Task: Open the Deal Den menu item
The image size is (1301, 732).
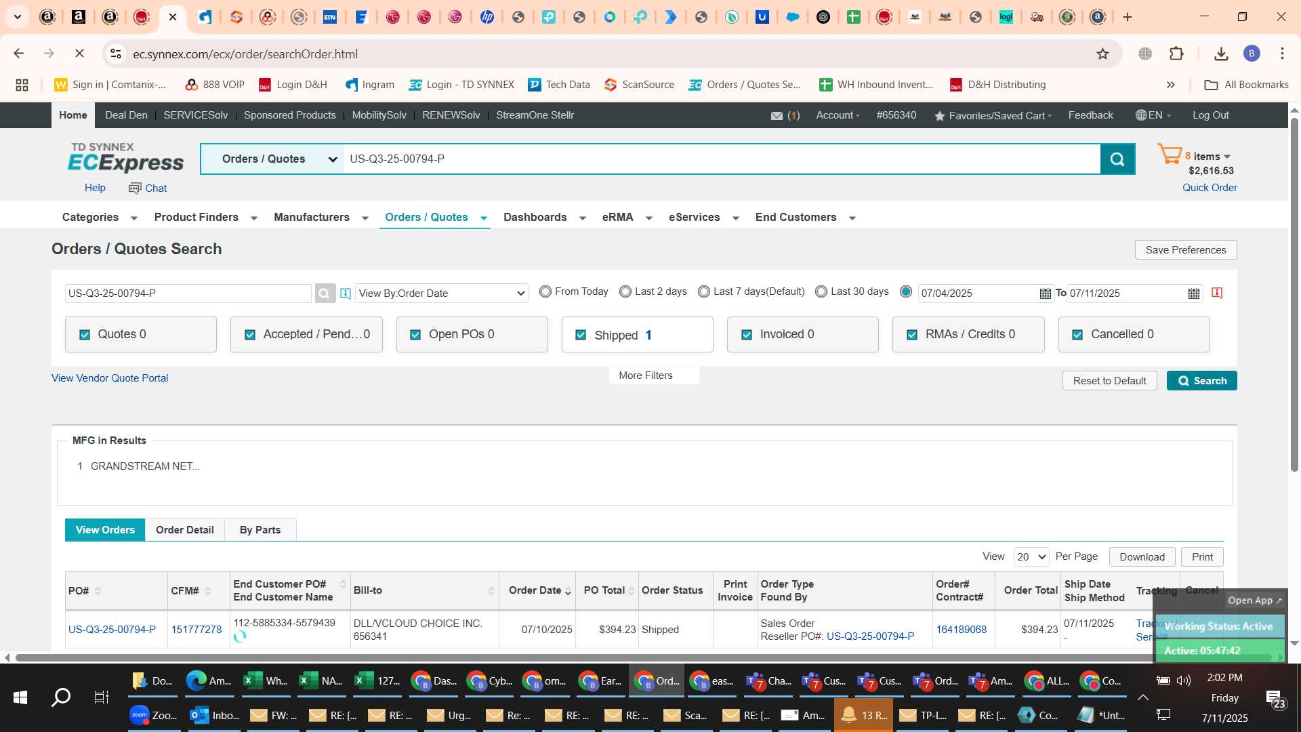Action: [126, 115]
